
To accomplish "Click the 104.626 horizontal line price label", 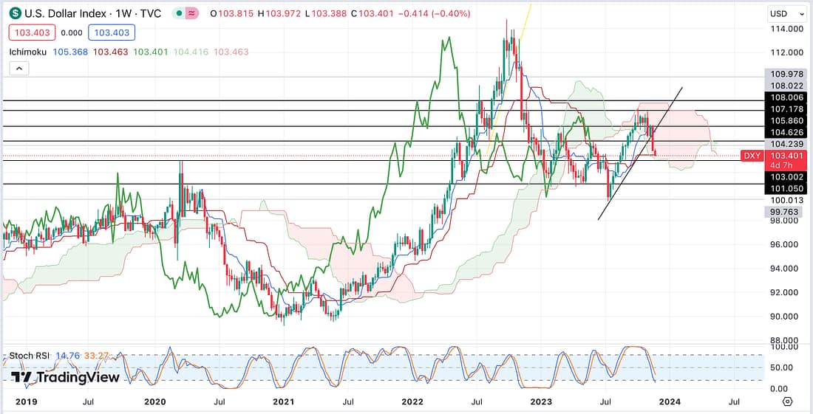I will [786, 131].
